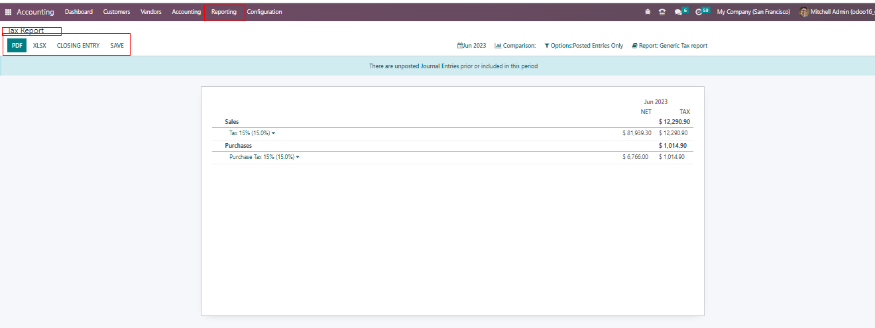Screen dimensions: 875x328
Task: Export the report as PDF
Action: click(17, 46)
